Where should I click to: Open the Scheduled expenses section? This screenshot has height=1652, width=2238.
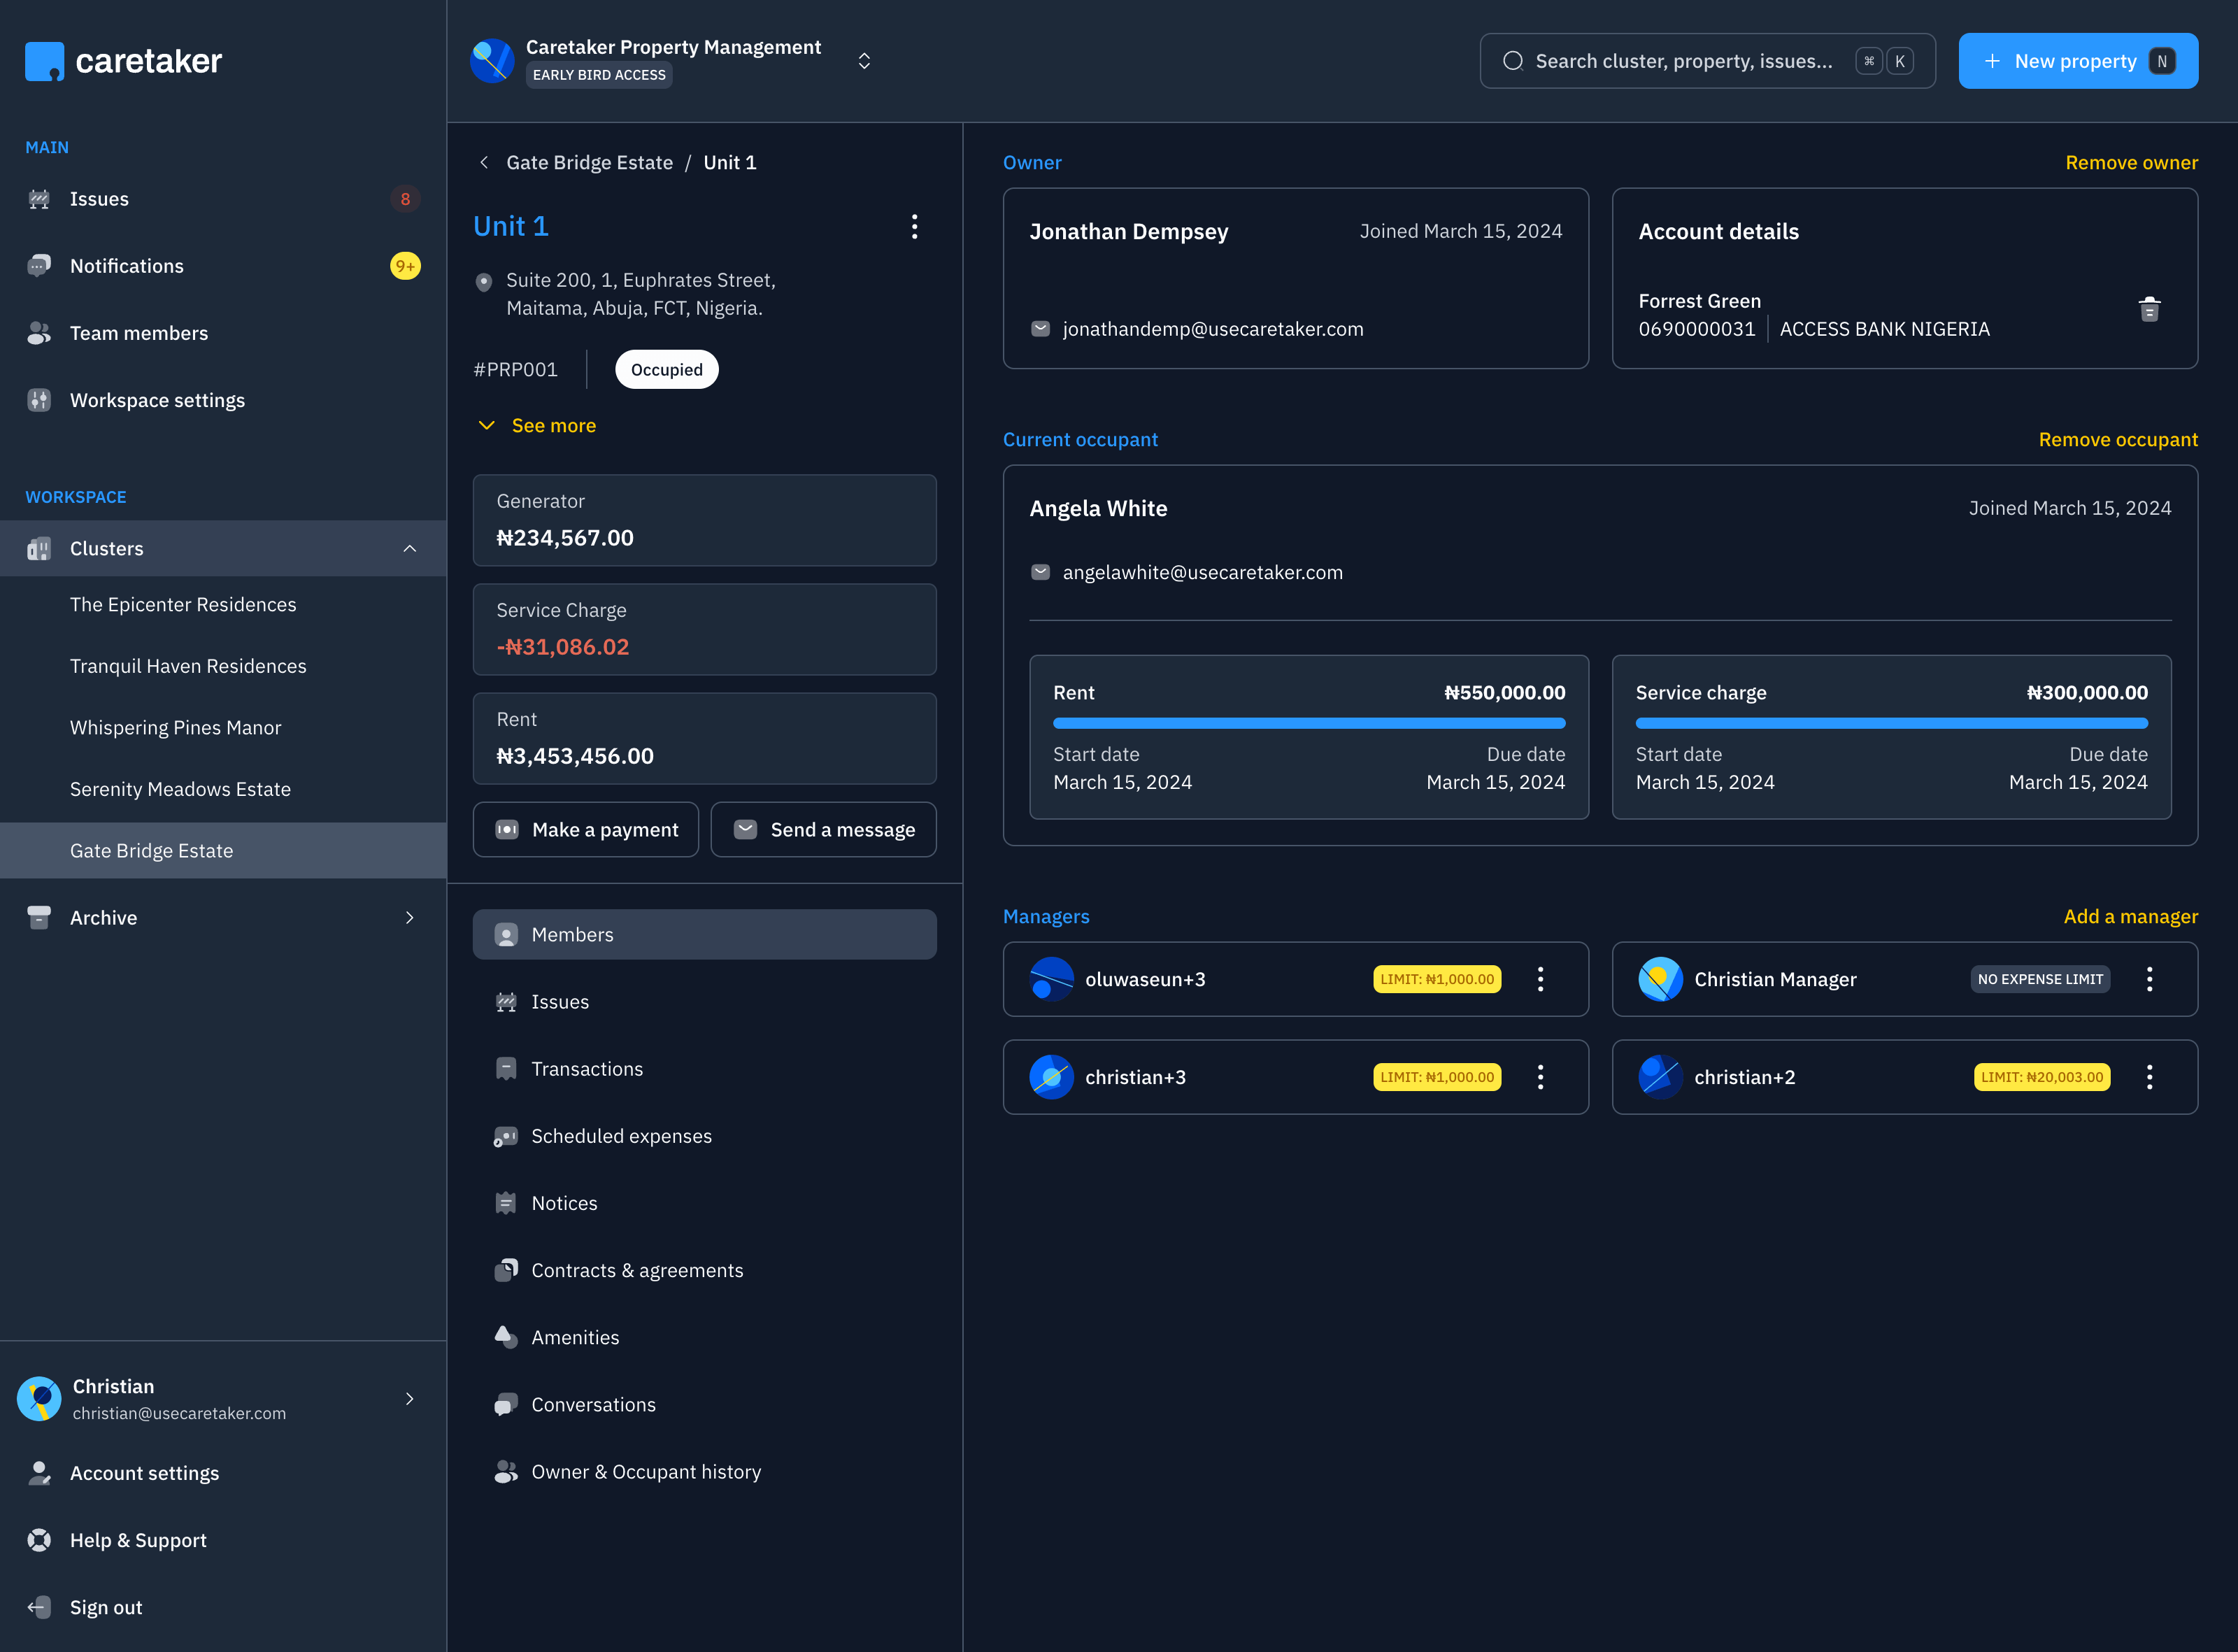[621, 1136]
